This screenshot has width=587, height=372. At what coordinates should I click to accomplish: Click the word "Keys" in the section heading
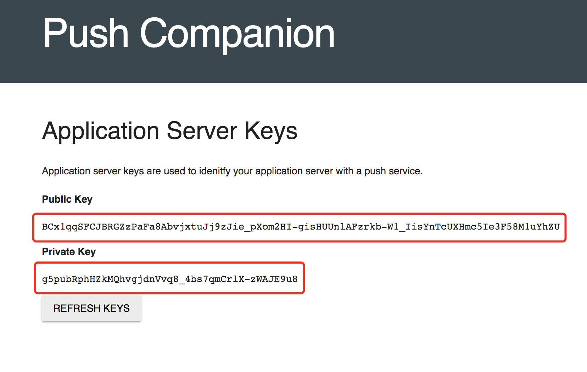point(271,131)
